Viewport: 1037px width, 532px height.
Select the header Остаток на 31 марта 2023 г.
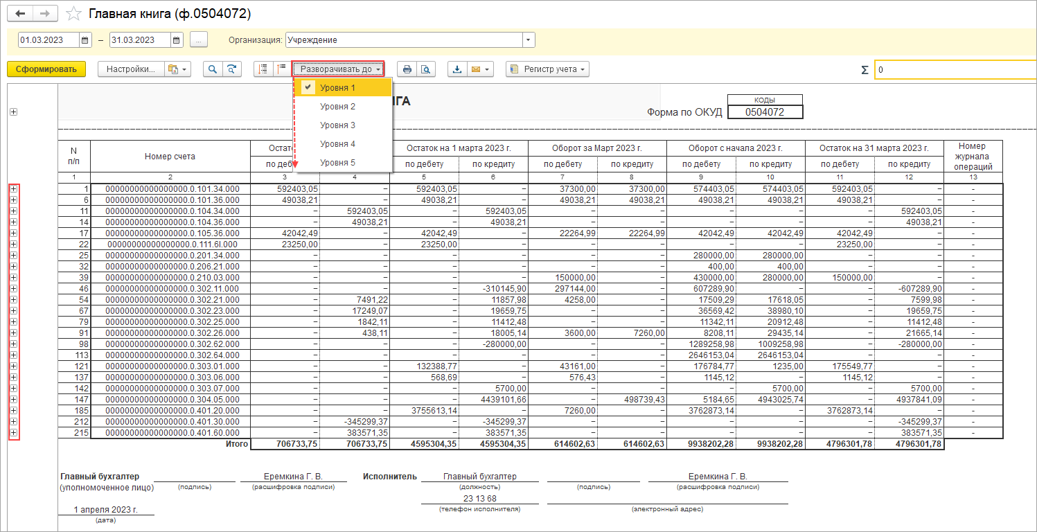(x=874, y=148)
